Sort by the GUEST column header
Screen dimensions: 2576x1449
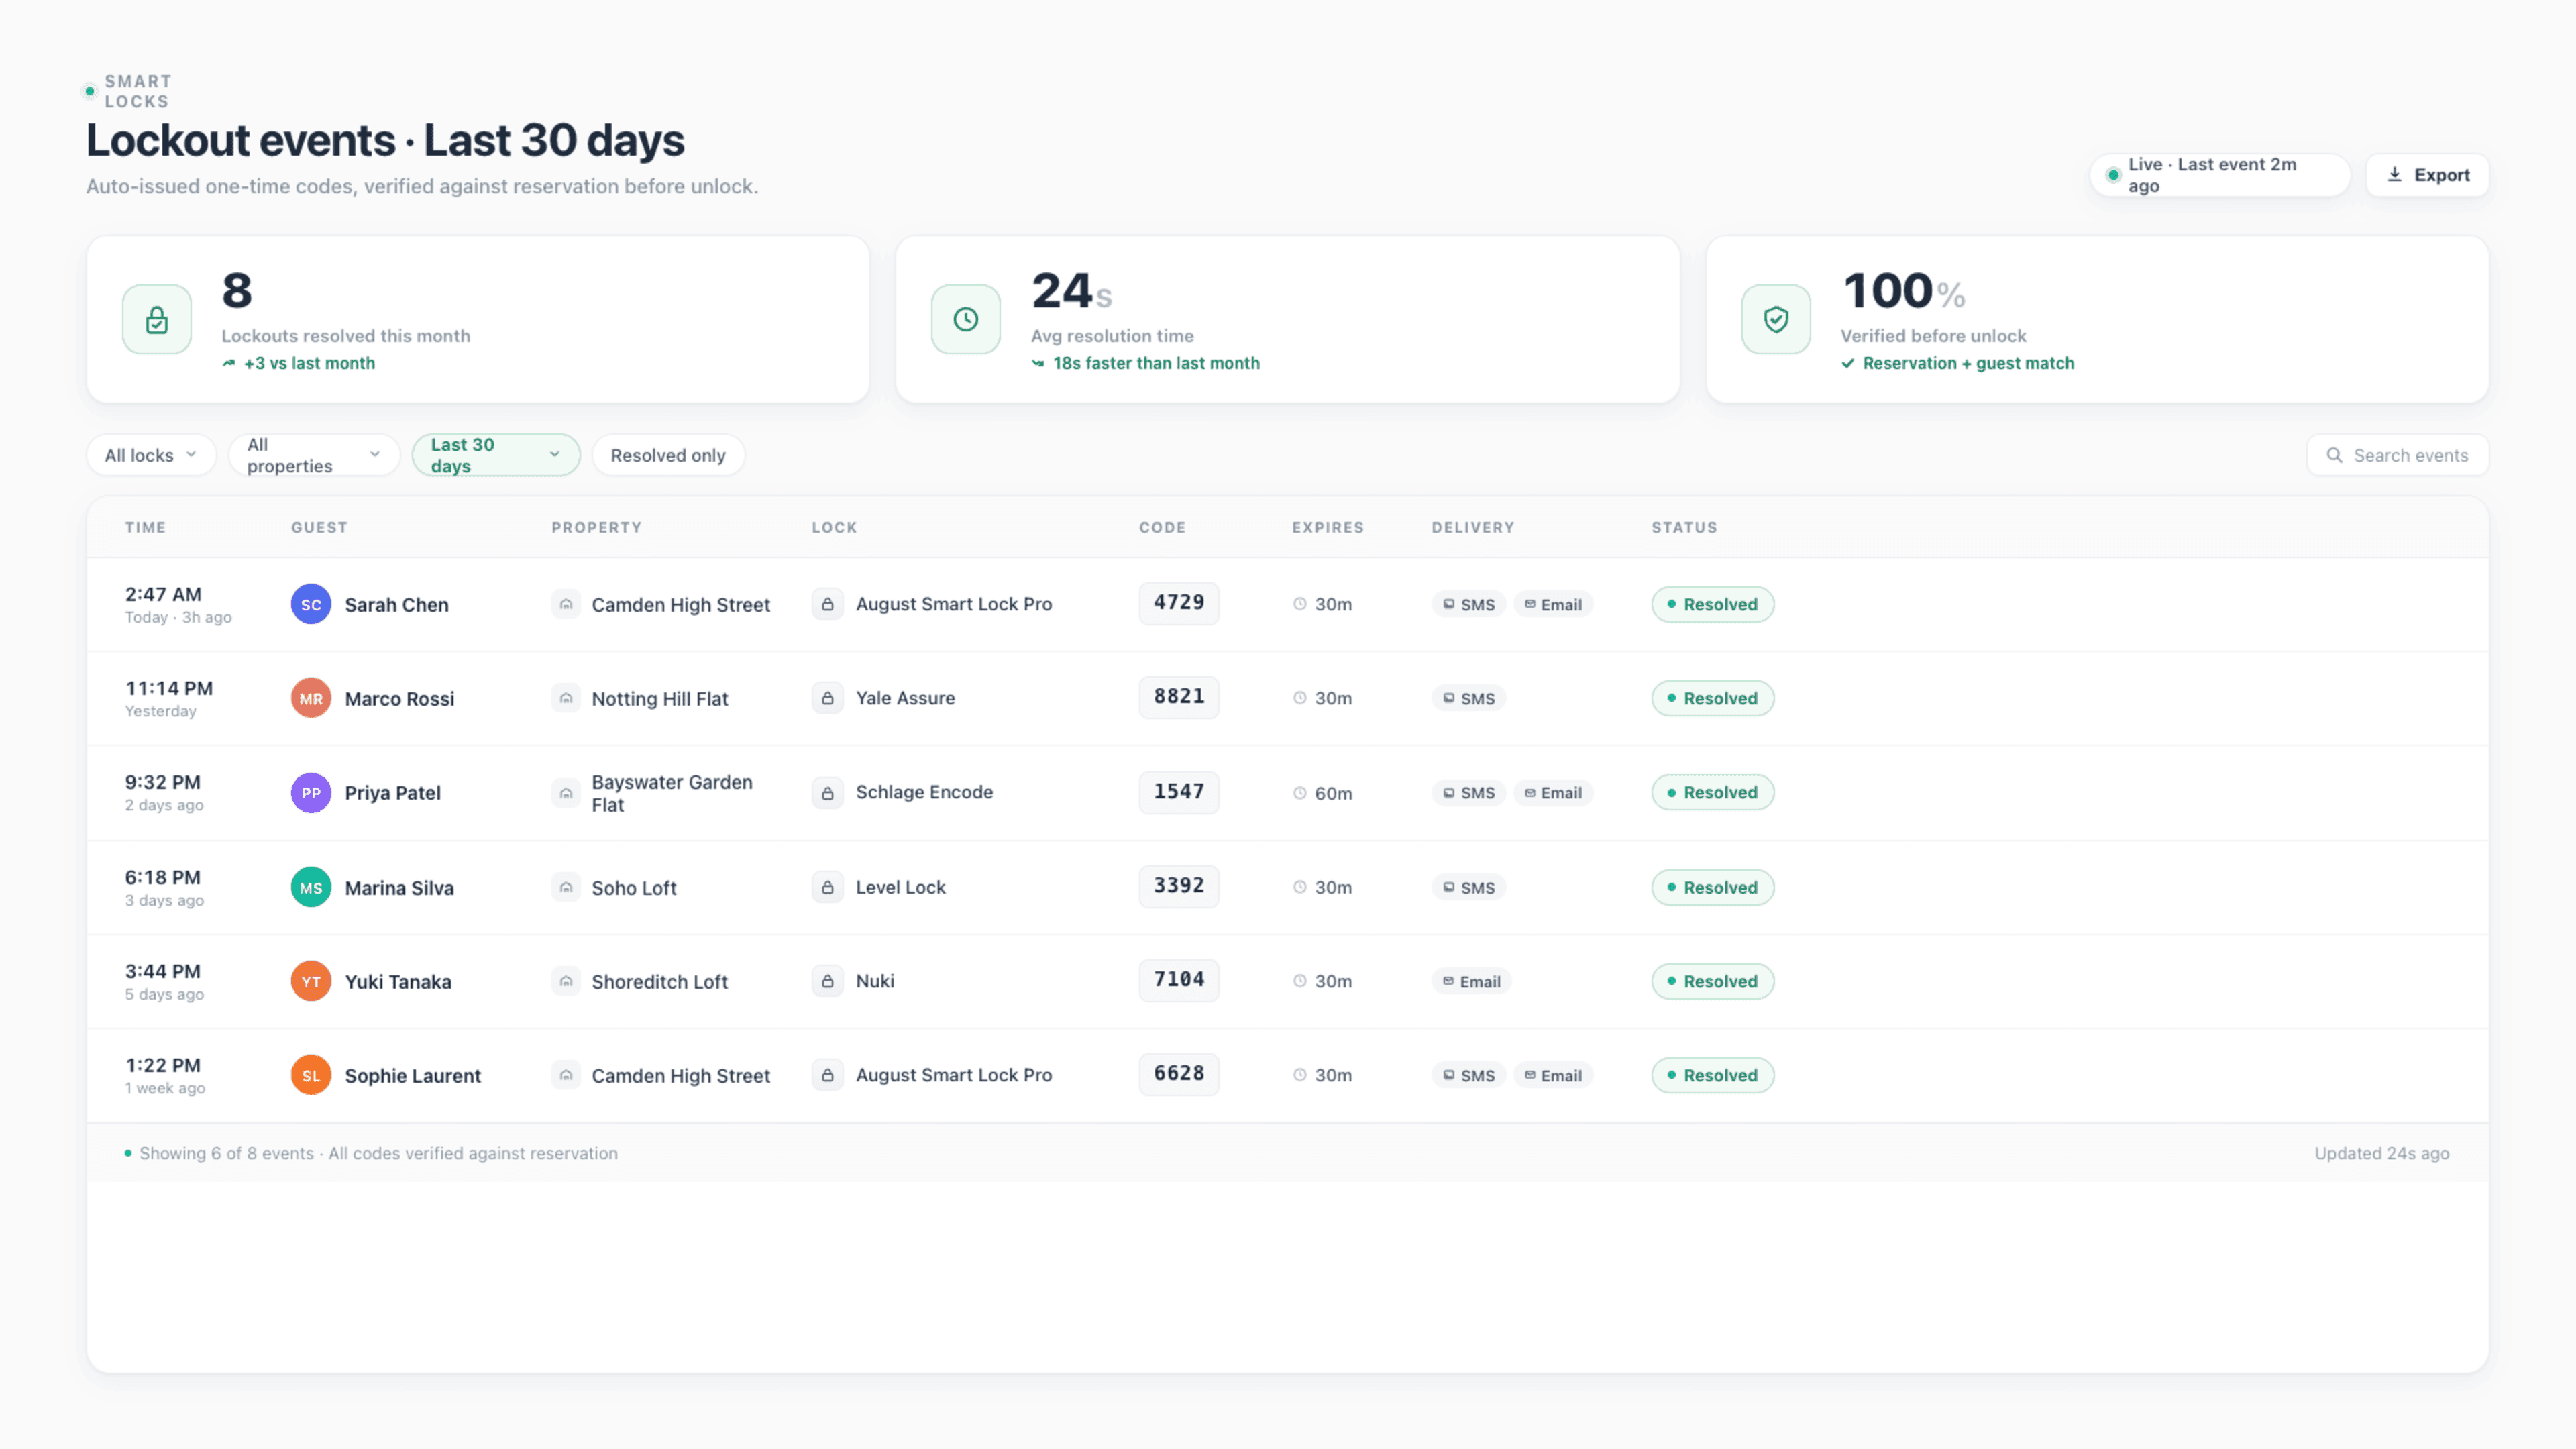pos(319,527)
